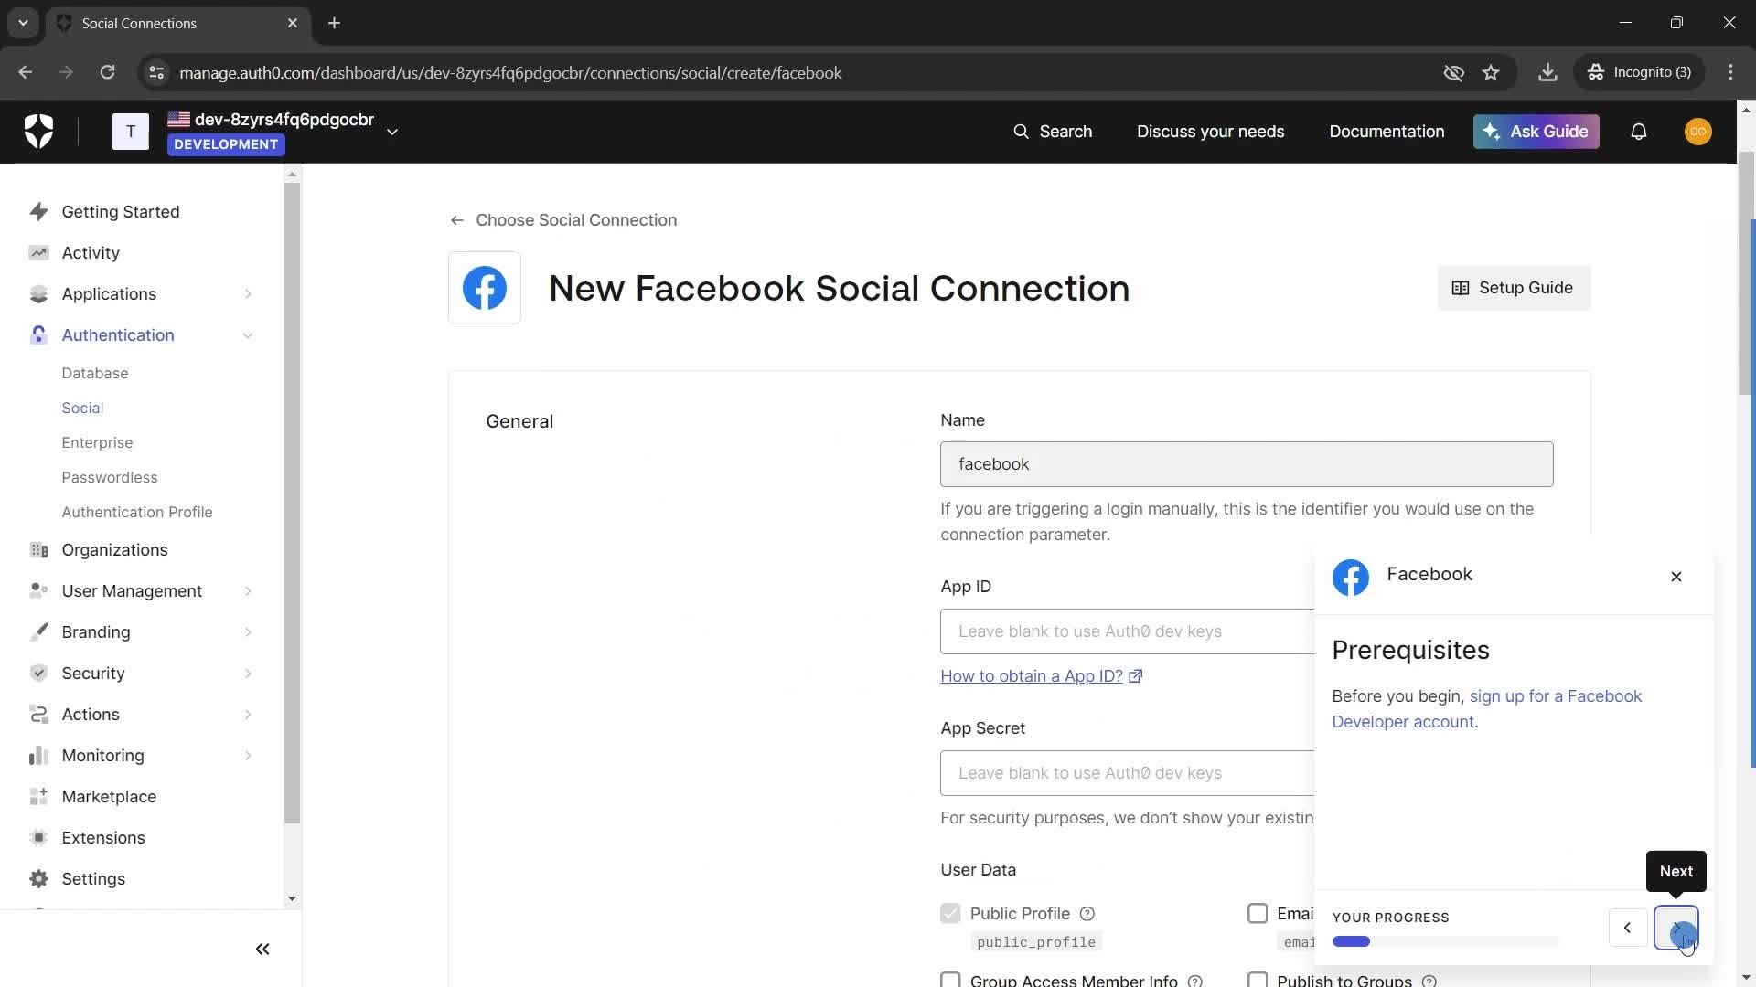The width and height of the screenshot is (1756, 987).
Task: Click the page vertical scrollbar
Action: pyautogui.click(x=1746, y=274)
